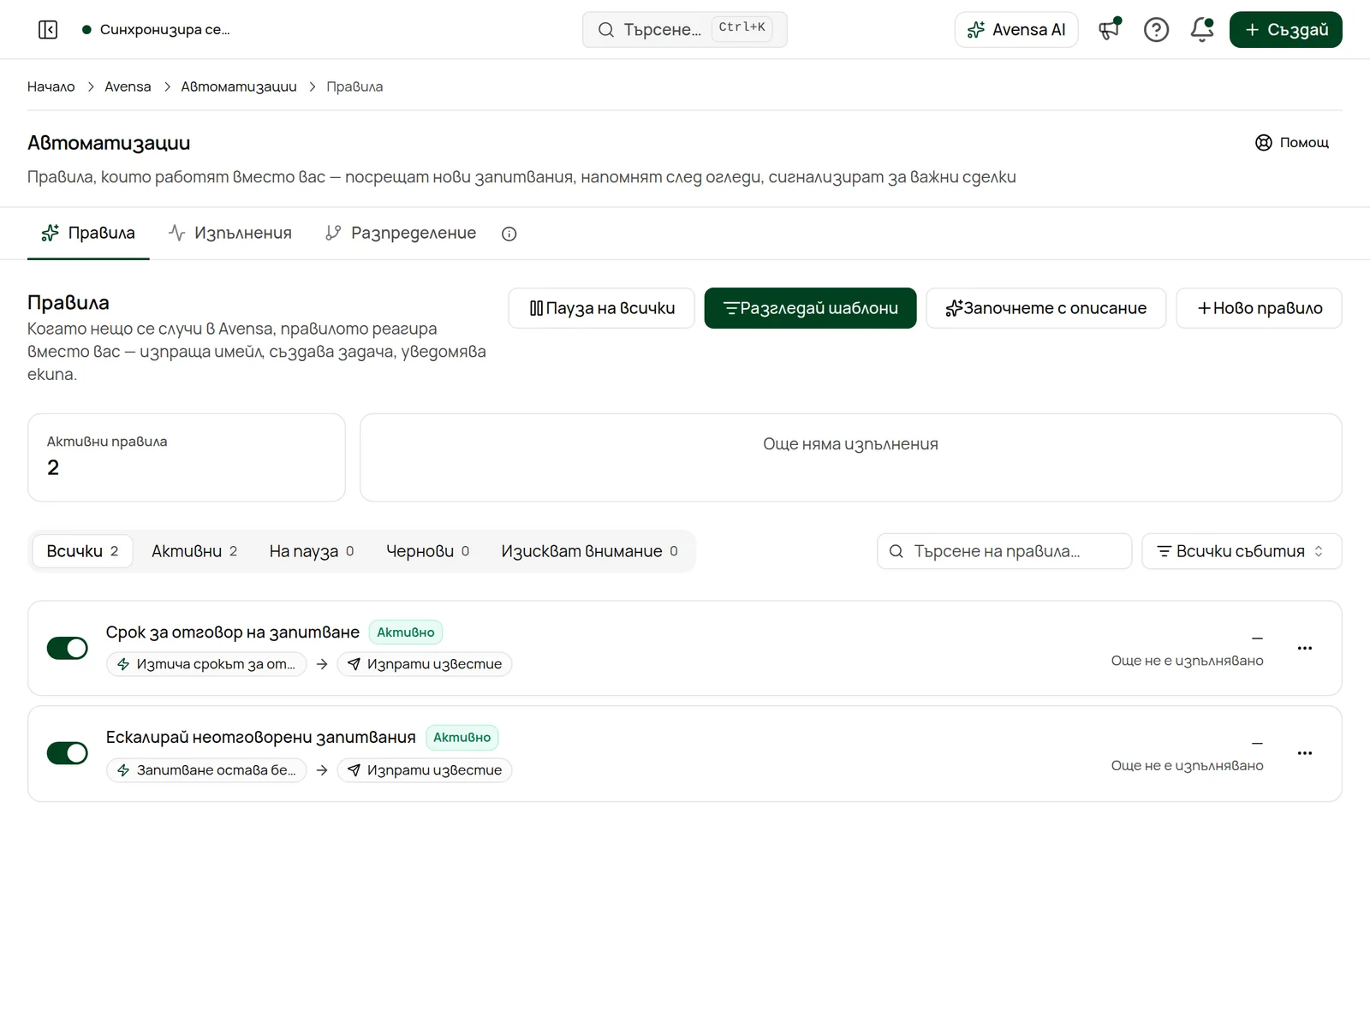Open Avensa AI assistant
Viewport: 1370px width, 1027px height.
point(1016,30)
